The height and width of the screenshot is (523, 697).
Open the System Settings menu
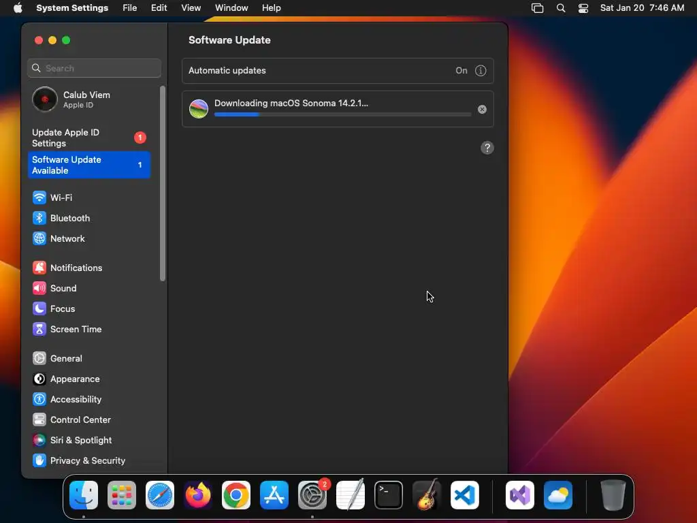pos(72,8)
